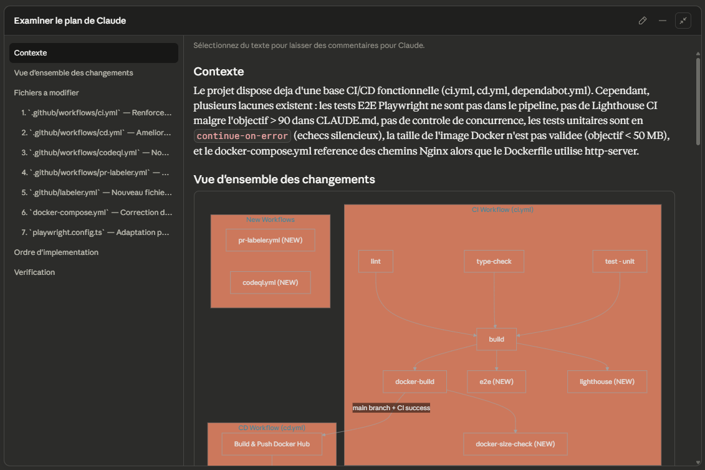Click the "build" node in the diagram
This screenshot has height=470, width=705.
[496, 339]
